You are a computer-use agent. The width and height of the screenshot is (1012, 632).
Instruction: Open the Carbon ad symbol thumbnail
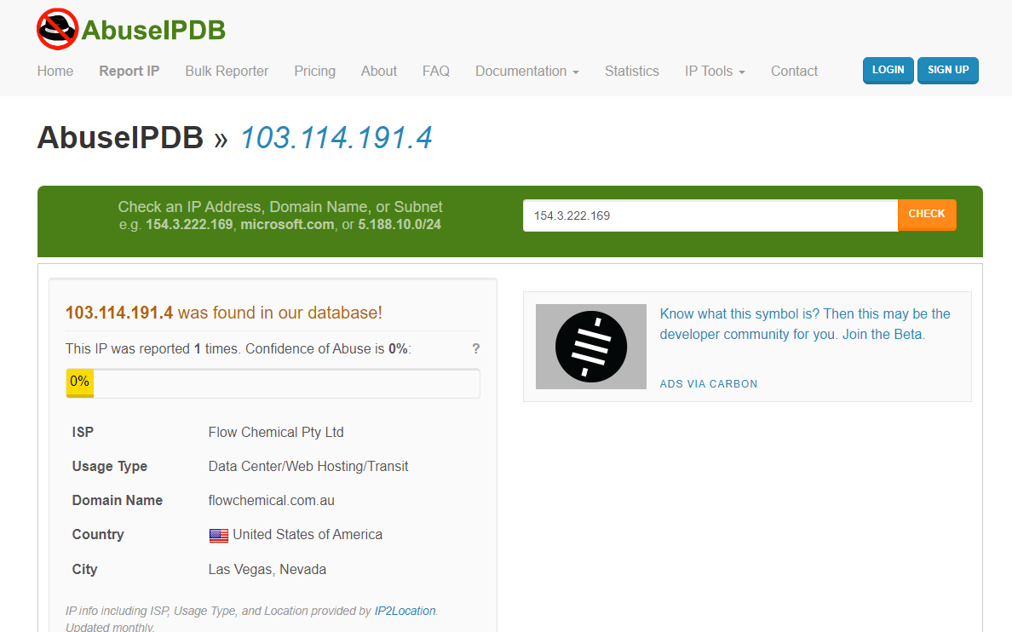pos(590,347)
